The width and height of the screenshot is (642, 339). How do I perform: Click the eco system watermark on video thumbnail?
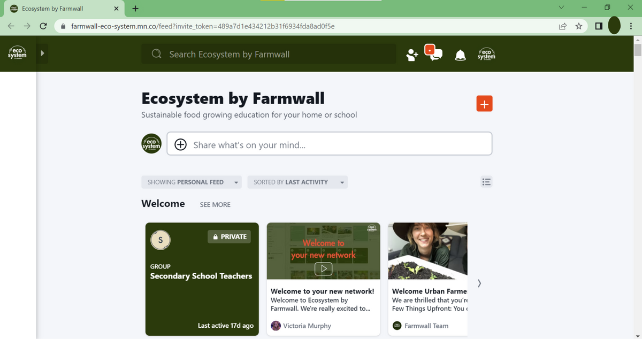coord(372,228)
